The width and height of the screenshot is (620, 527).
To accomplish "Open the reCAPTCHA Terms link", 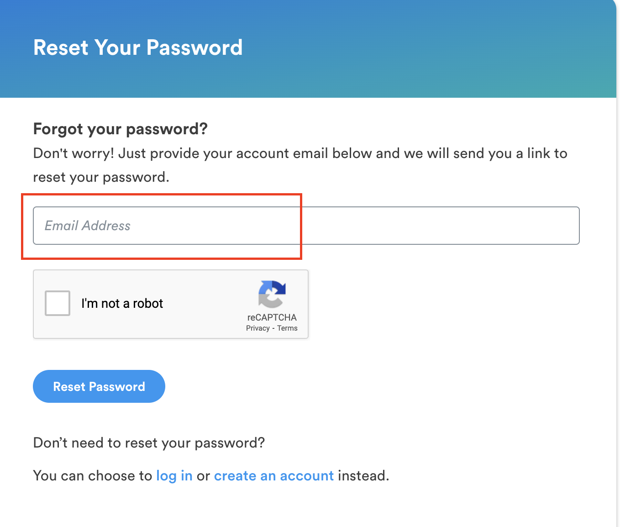I will point(287,328).
